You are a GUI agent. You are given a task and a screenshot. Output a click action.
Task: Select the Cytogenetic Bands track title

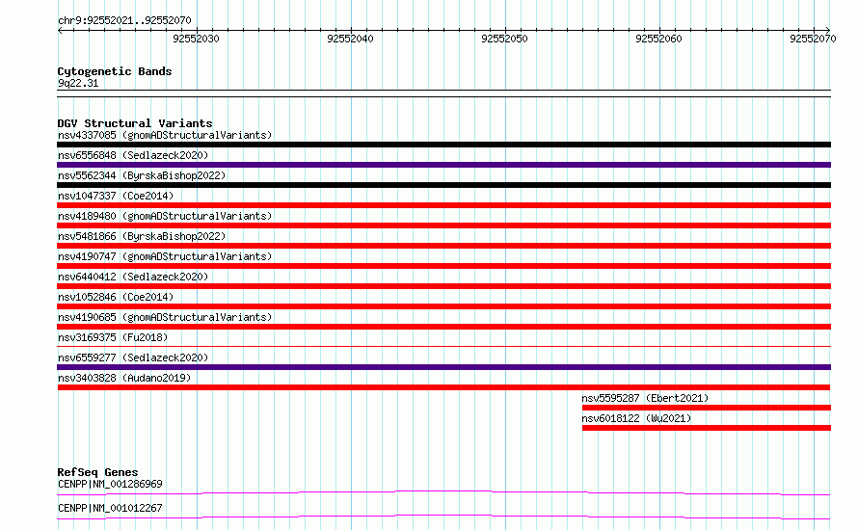tap(115, 71)
